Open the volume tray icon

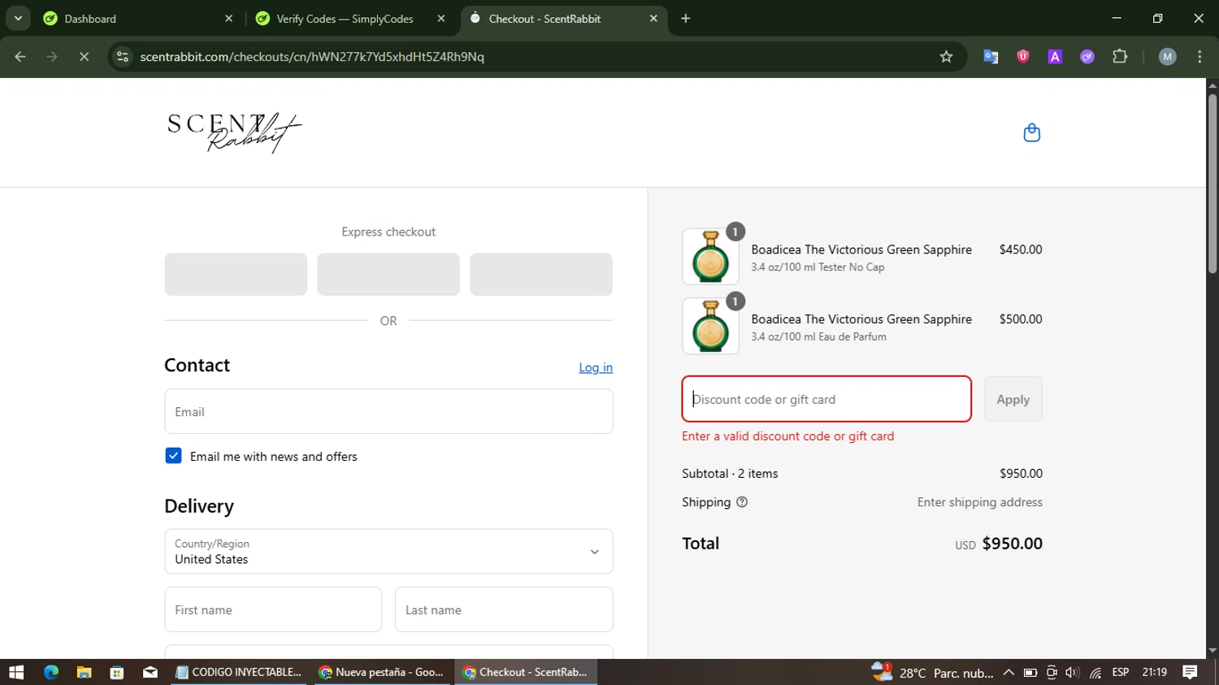(1072, 672)
